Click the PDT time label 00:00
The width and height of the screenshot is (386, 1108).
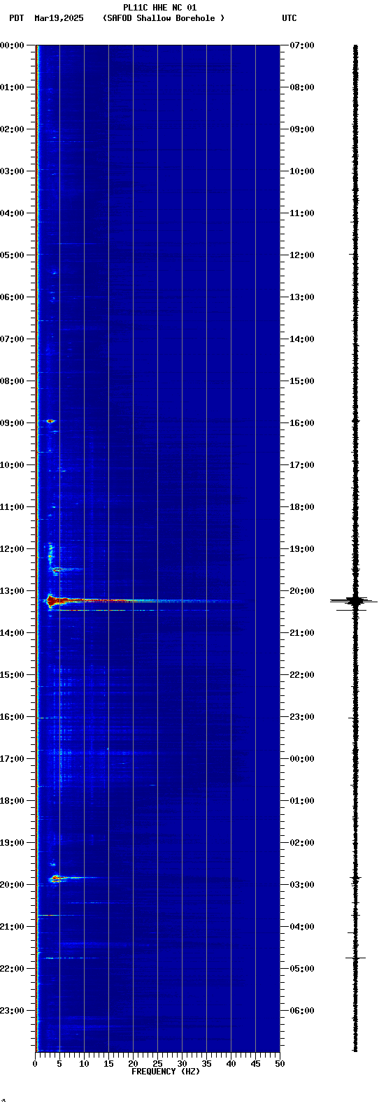[x=12, y=45]
